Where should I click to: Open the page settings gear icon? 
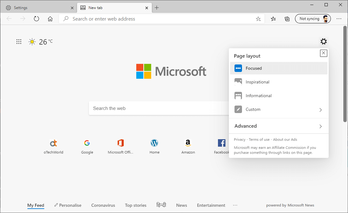click(x=324, y=41)
